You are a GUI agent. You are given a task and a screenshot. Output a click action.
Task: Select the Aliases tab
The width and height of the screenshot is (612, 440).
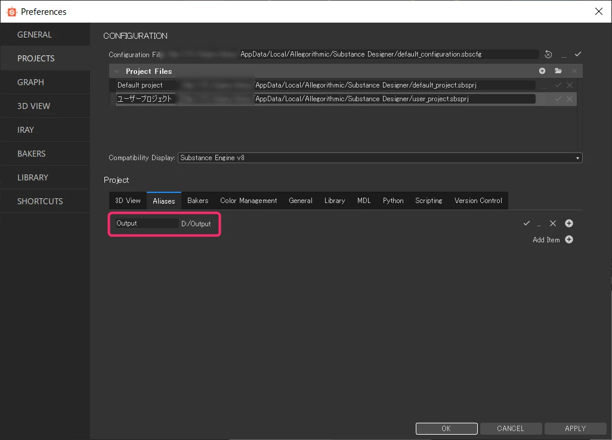pyautogui.click(x=163, y=201)
